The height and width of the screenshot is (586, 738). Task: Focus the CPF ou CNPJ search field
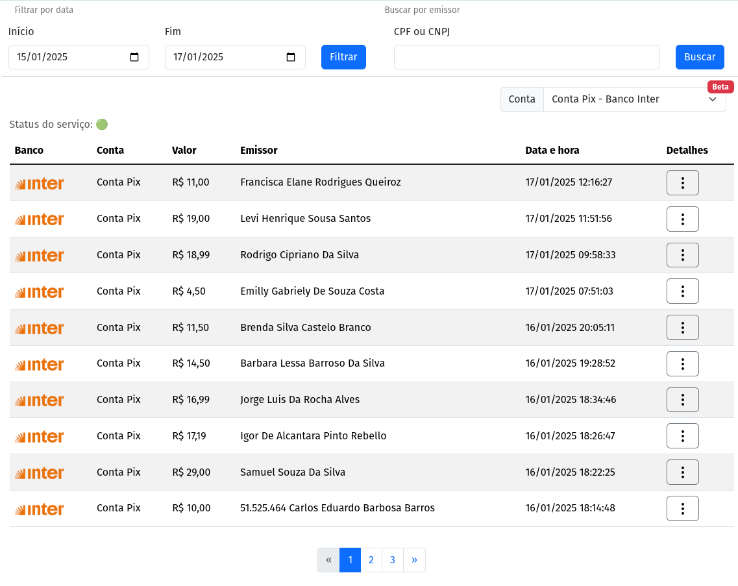click(526, 57)
